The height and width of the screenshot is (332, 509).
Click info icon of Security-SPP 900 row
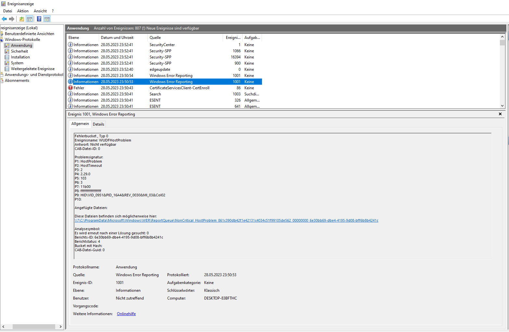tap(70, 63)
